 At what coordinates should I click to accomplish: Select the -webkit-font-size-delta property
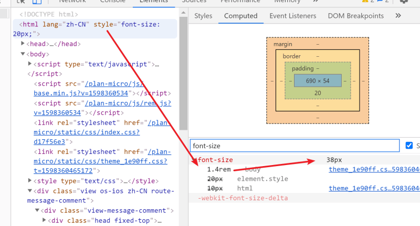pos(243,198)
